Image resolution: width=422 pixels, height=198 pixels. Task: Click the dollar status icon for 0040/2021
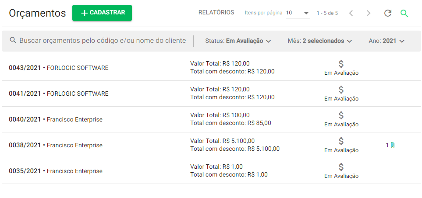point(341,115)
